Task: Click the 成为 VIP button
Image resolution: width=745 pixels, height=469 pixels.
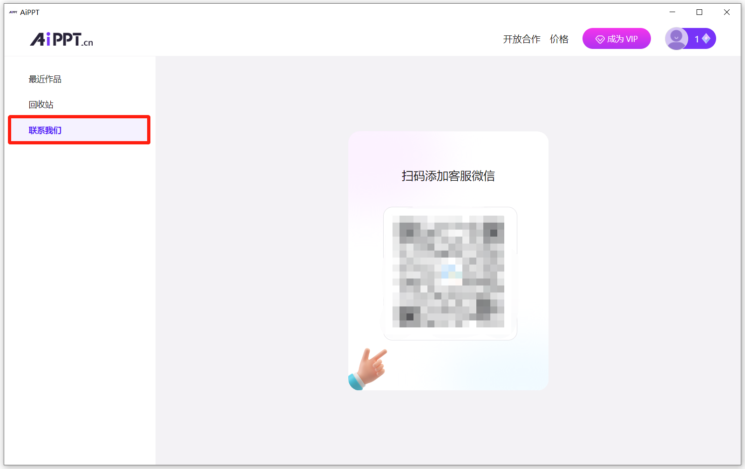Action: pyautogui.click(x=616, y=39)
